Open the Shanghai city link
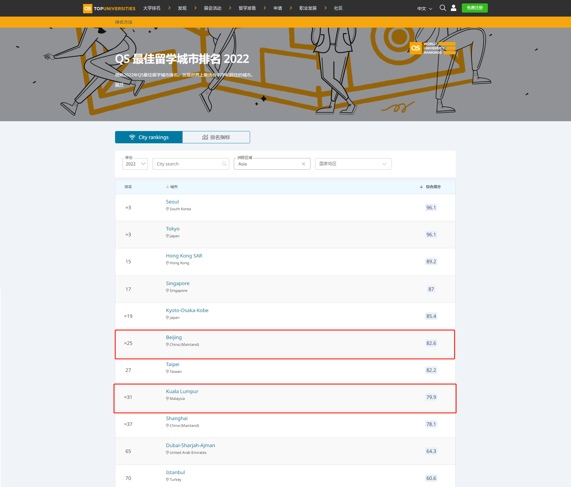The image size is (571, 487). (x=177, y=418)
